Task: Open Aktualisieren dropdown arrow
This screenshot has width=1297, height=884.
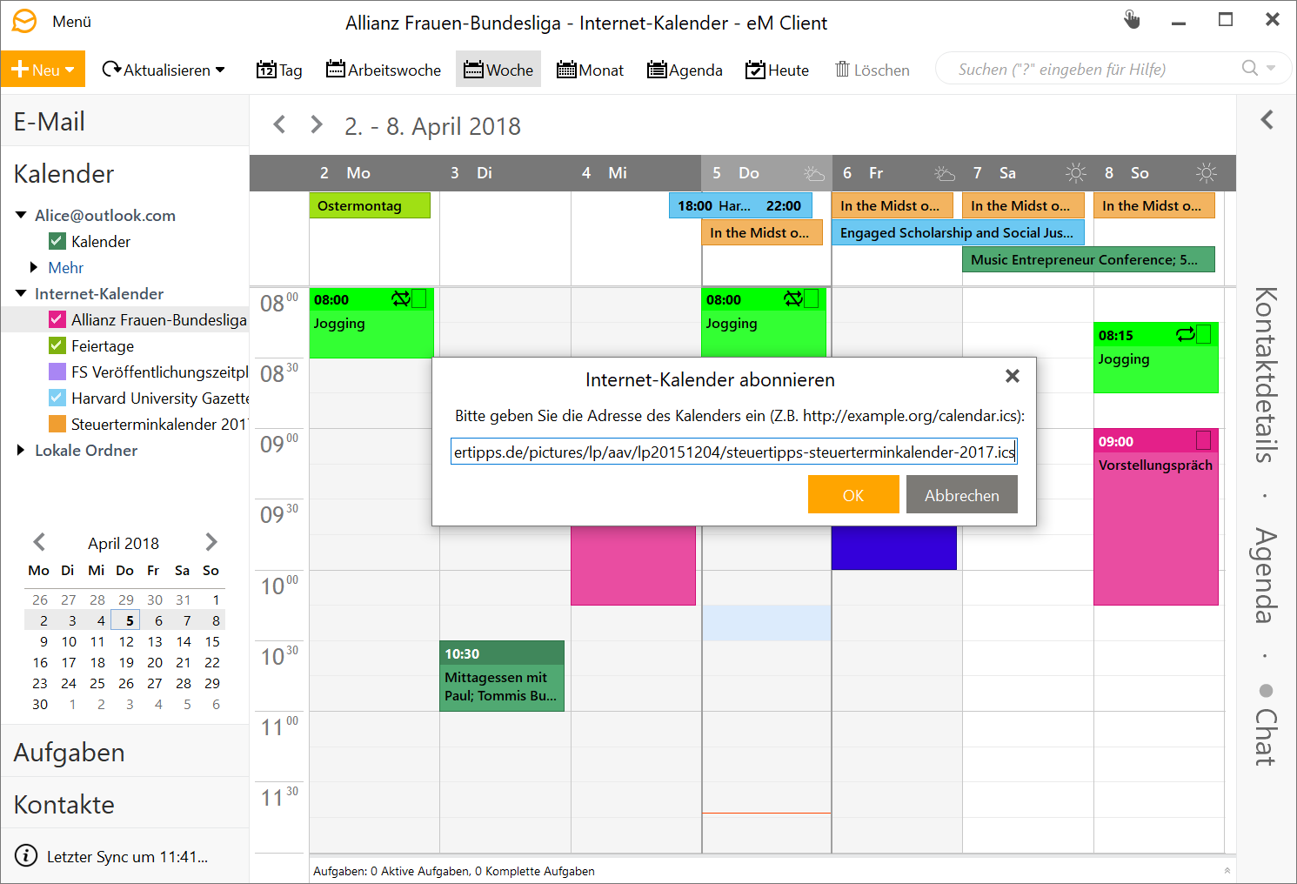Action: pyautogui.click(x=220, y=70)
